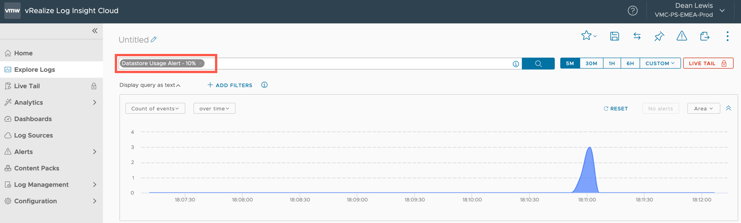The height and width of the screenshot is (223, 741).
Task: Select the 5M time range
Action: click(570, 64)
